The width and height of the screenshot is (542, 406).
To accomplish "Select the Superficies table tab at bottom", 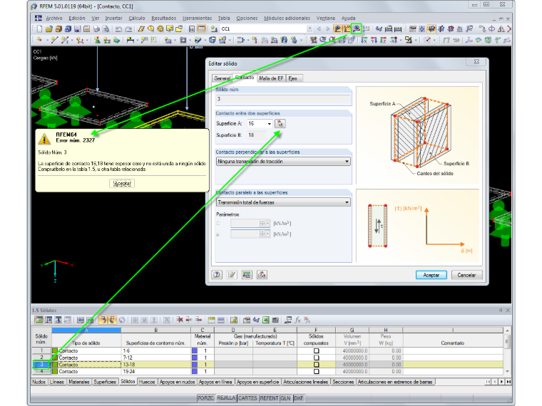I will point(105,382).
